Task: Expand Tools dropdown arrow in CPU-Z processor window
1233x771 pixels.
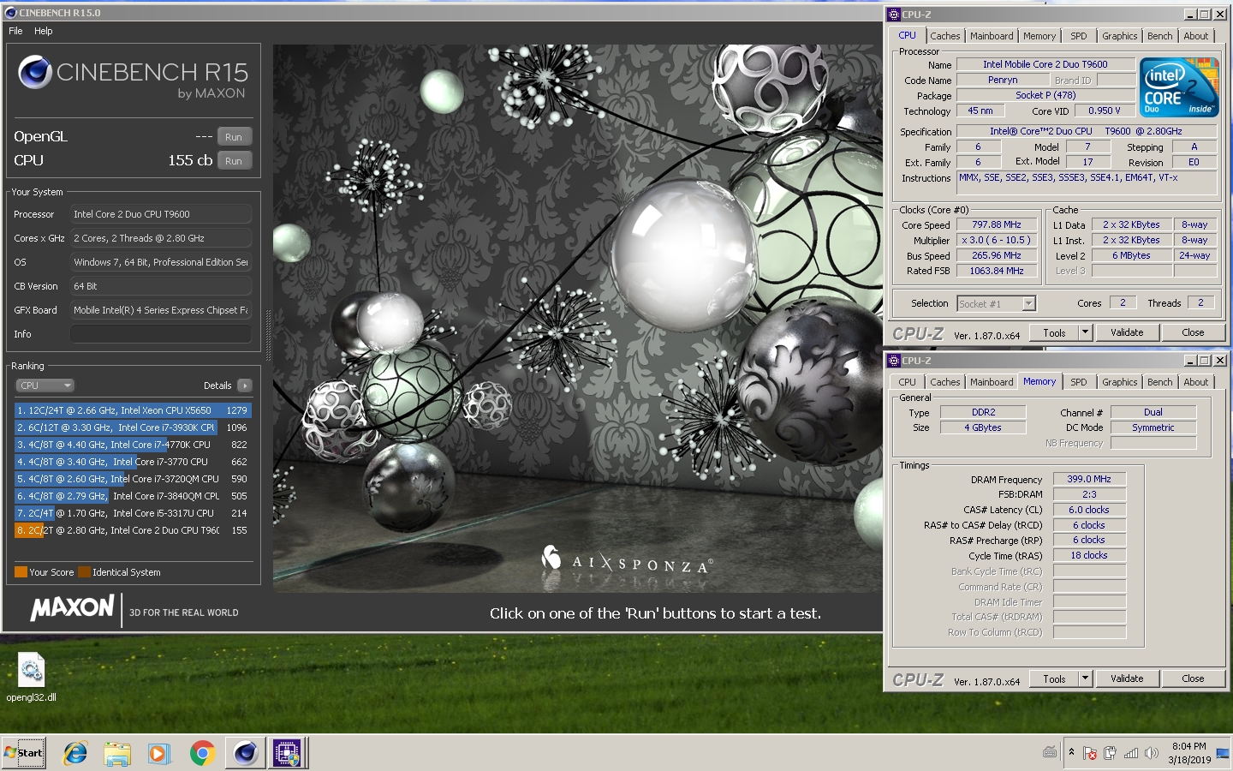Action: [1085, 332]
